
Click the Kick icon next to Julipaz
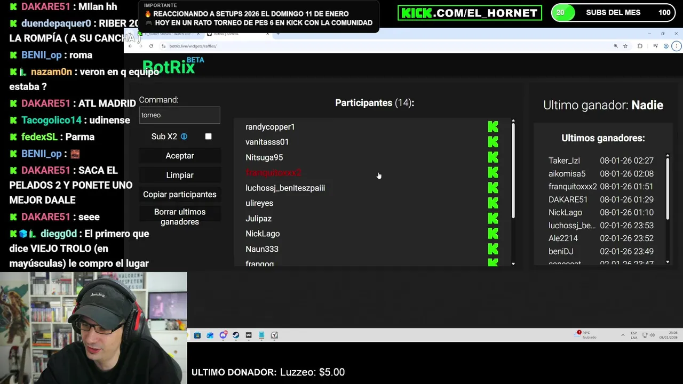[493, 219]
